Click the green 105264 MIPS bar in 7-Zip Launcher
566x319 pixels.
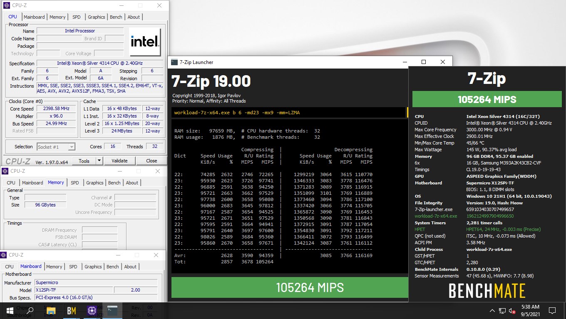tap(290, 287)
